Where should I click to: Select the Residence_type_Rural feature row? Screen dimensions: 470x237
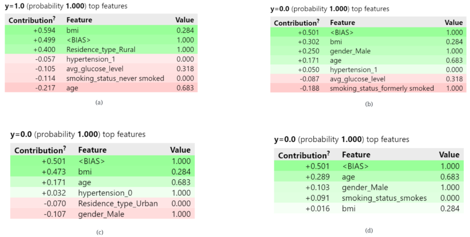101,50
